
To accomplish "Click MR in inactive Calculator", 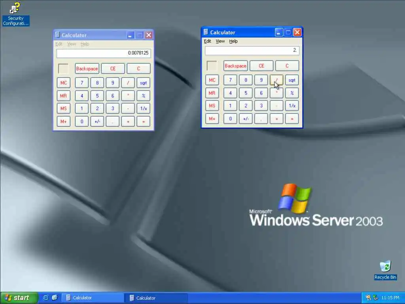I will pyautogui.click(x=64, y=96).
